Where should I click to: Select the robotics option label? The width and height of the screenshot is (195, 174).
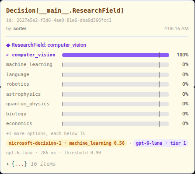click(17, 84)
